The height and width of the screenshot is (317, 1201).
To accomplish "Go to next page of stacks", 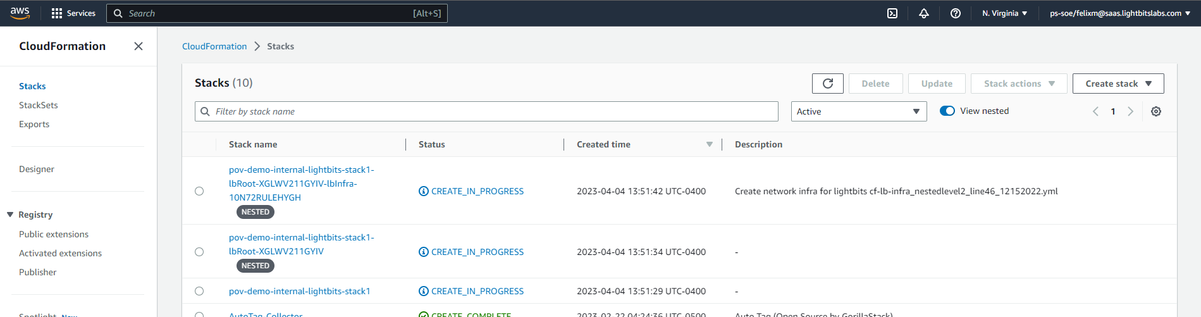I will [x=1131, y=111].
